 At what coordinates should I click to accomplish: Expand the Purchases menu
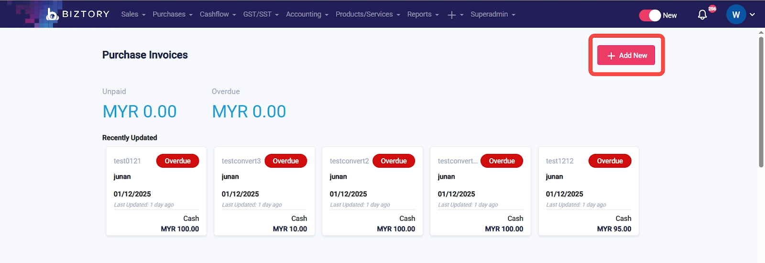pyautogui.click(x=173, y=14)
